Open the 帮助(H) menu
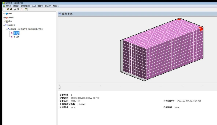The image size is (217, 125). (x=56, y=6)
